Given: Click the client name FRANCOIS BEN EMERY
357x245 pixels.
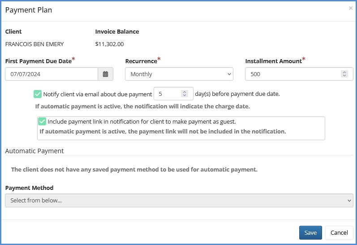Looking at the screenshot, I should point(34,44).
